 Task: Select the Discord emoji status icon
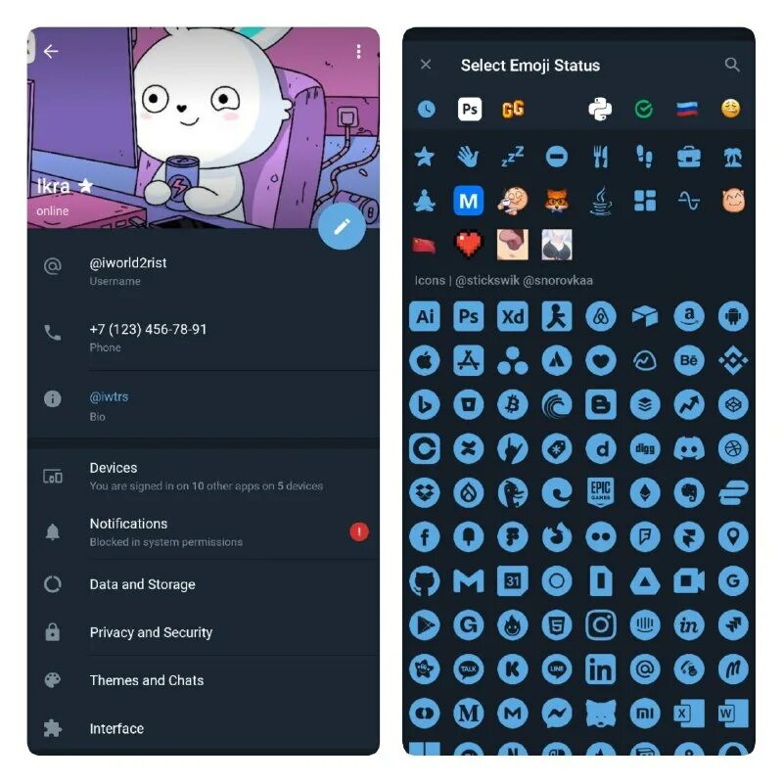coord(689,448)
